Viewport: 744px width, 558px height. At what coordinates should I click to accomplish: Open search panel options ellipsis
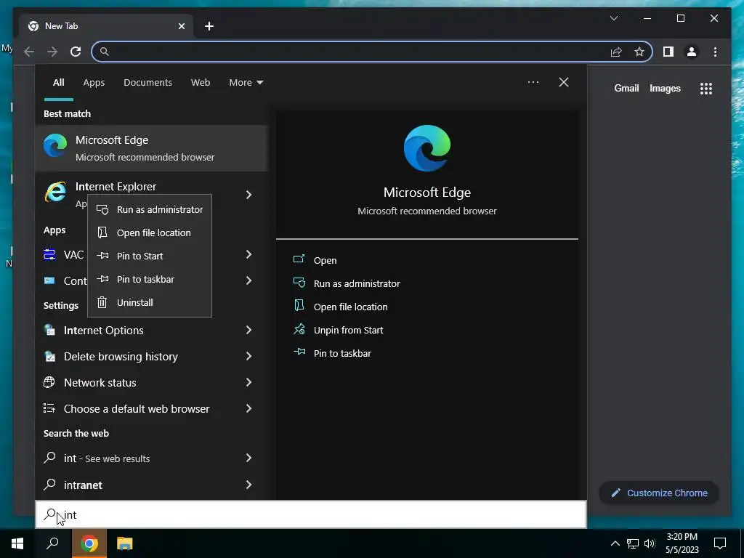click(x=533, y=82)
